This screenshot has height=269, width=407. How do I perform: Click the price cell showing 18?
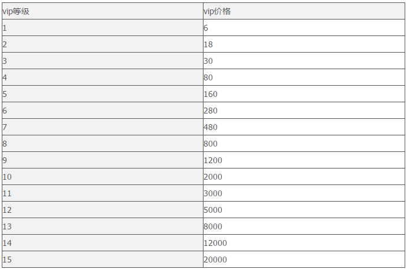click(303, 44)
